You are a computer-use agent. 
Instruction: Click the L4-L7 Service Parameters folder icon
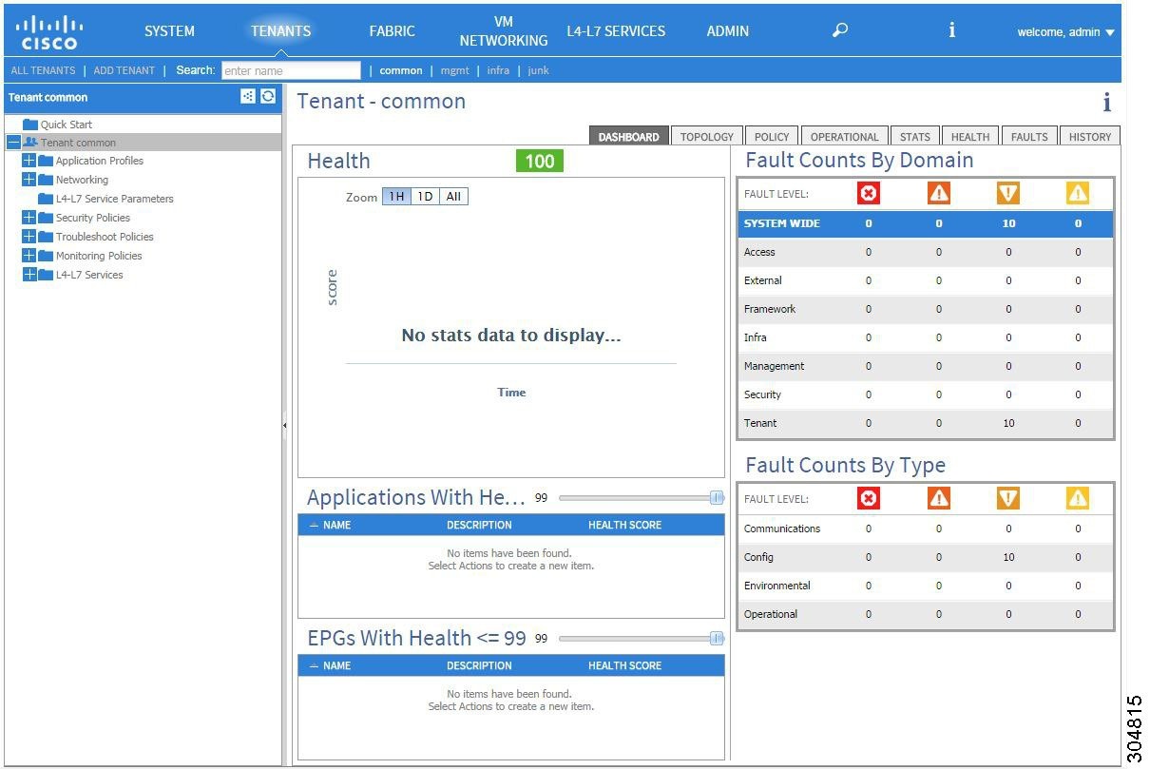click(46, 199)
